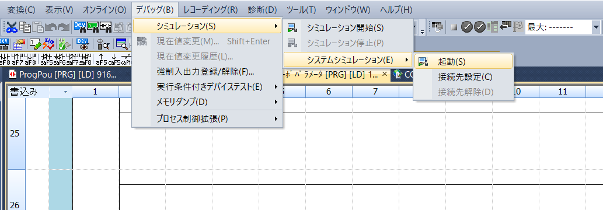Click the green module layout icon
This screenshot has width=603, height=210.
pos(493,27)
